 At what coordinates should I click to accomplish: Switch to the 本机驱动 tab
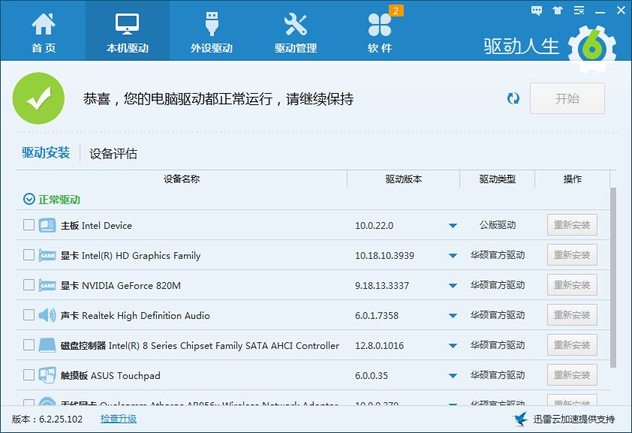(x=128, y=32)
